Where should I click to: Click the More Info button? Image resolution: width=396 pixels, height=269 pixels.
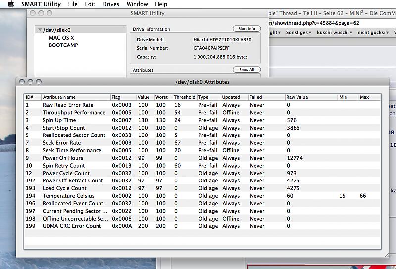(247, 29)
